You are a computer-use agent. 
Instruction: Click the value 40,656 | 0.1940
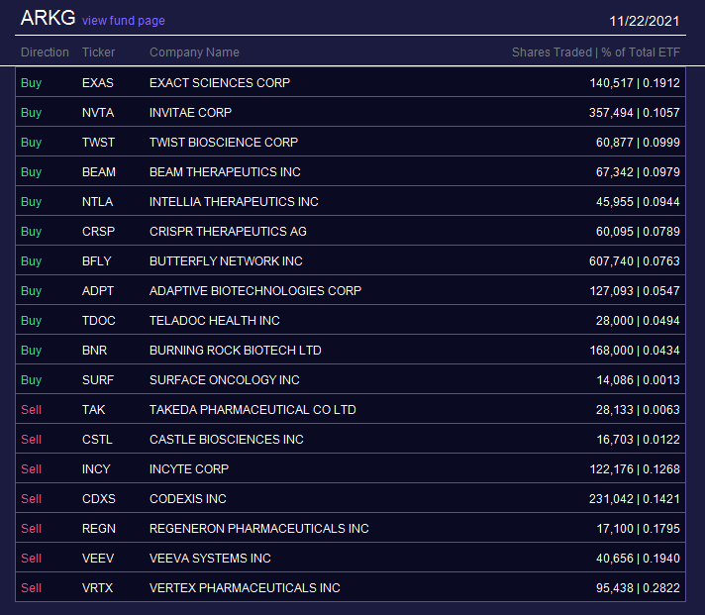tap(638, 558)
